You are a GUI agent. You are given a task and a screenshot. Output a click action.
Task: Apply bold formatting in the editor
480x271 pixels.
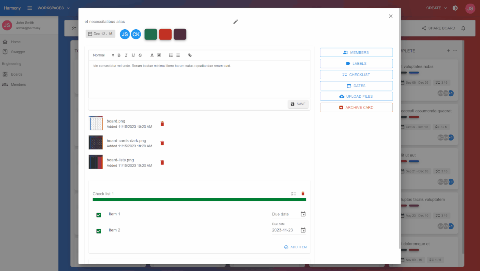tap(119, 55)
